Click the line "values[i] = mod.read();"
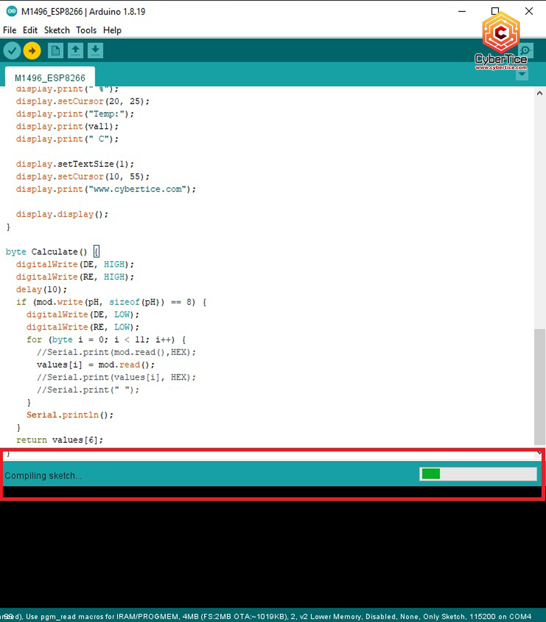The height and width of the screenshot is (622, 546). tap(96, 365)
